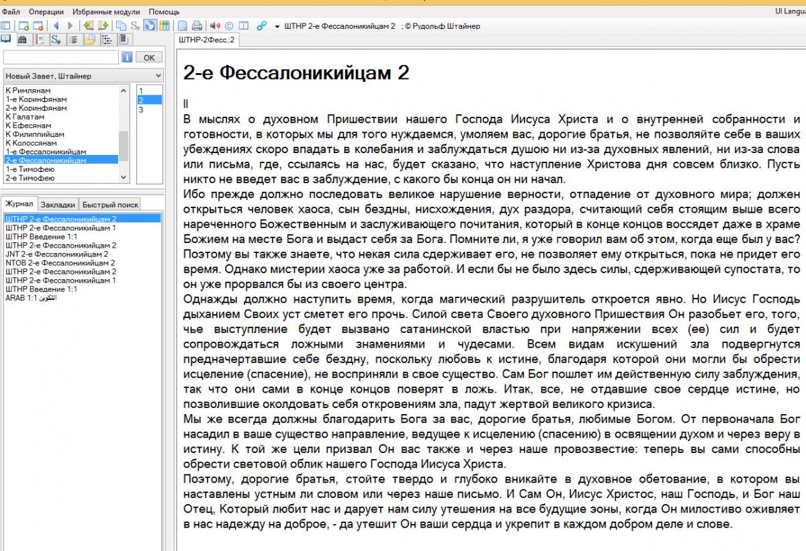Click the blue info icon beside OK
Image resolution: width=806 pixels, height=551 pixels.
click(x=128, y=58)
